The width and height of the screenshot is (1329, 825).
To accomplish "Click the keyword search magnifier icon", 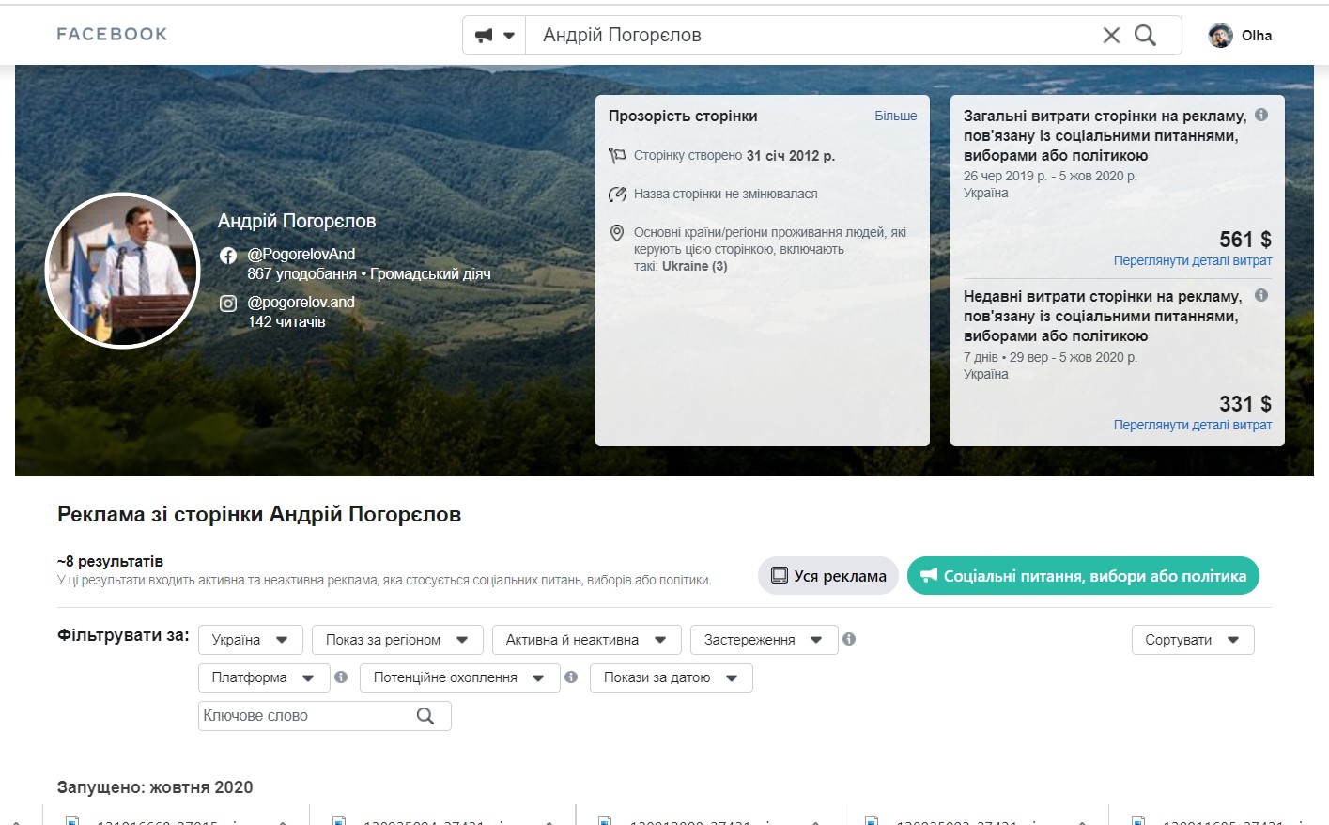I will (x=425, y=716).
